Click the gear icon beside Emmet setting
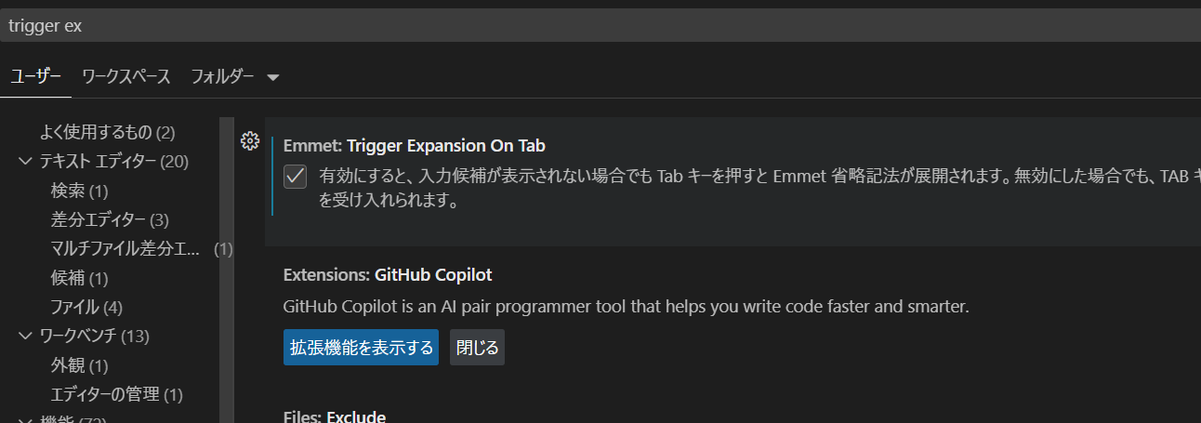The height and width of the screenshot is (423, 1201). 249,141
